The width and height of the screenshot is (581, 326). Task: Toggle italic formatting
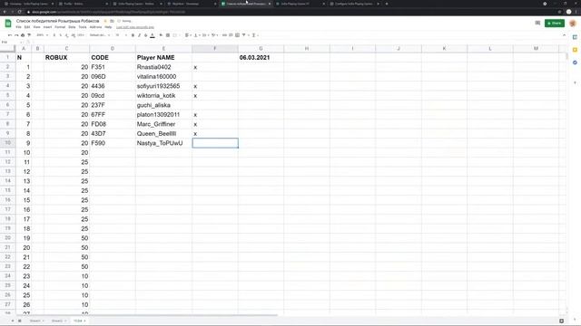(x=139, y=35)
